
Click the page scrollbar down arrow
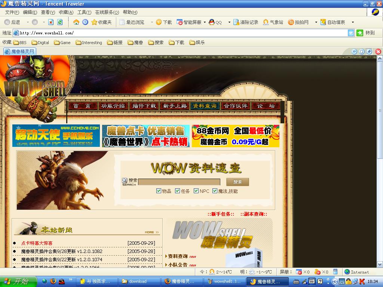pyautogui.click(x=380, y=264)
